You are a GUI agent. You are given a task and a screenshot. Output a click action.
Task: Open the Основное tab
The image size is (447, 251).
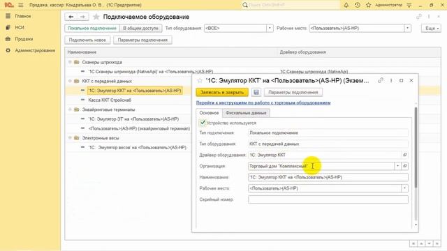209,113
